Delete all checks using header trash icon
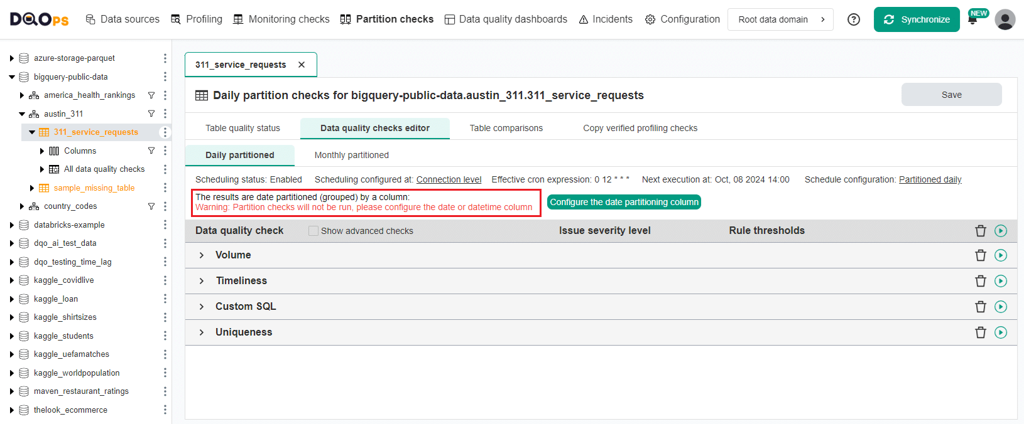This screenshot has height=424, width=1024. [981, 231]
